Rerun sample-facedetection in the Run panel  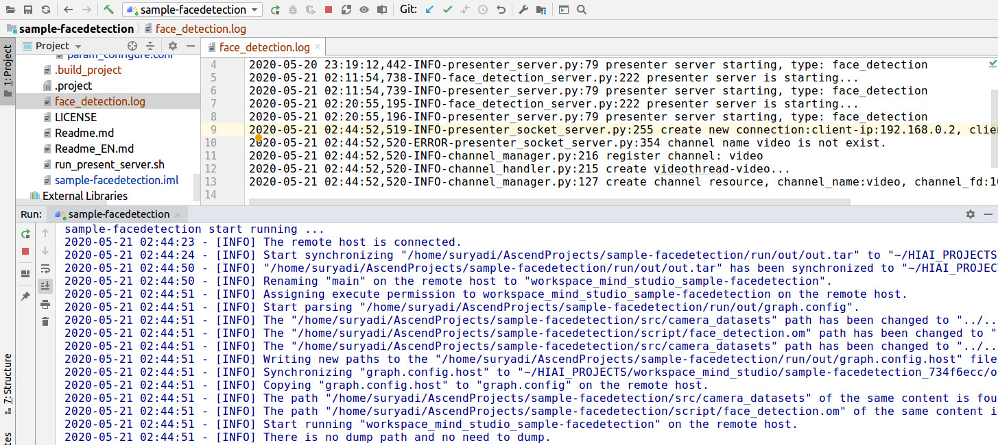(x=25, y=234)
